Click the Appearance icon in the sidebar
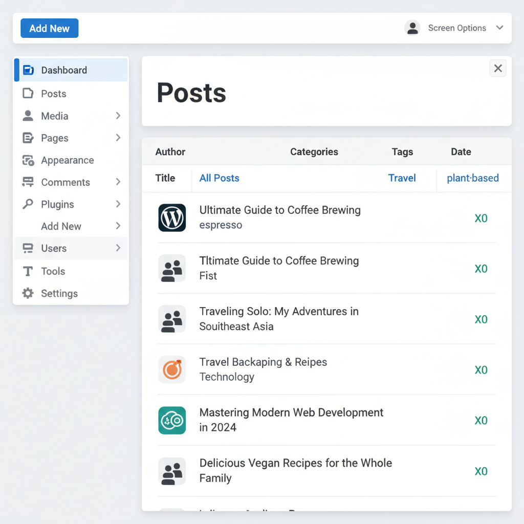 28,160
